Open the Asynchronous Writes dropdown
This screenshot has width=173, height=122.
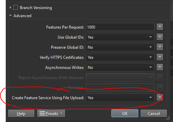tap(120, 67)
